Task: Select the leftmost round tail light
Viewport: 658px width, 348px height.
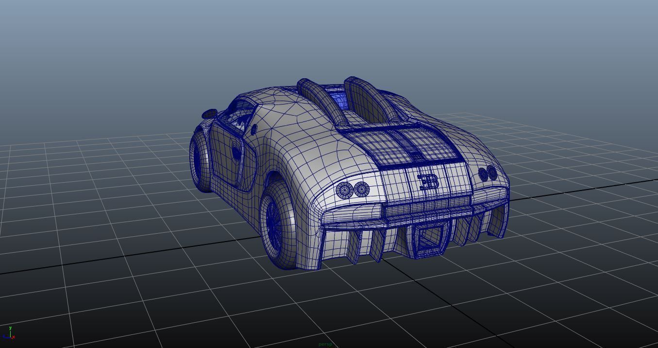Action: coord(344,190)
